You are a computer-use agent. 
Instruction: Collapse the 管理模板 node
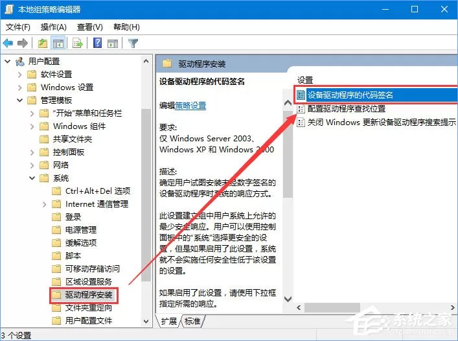19,100
